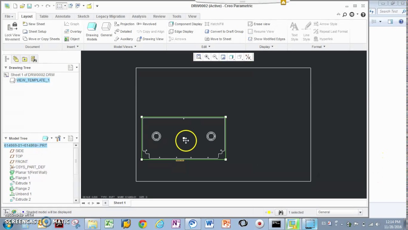Switch to the Legacy Migration tab
Viewport: 408px width, 230px height.
coord(111,16)
